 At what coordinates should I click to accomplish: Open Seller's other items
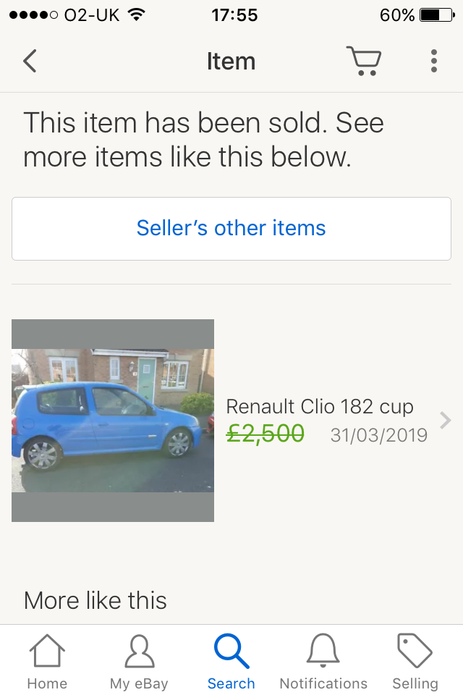click(x=231, y=228)
